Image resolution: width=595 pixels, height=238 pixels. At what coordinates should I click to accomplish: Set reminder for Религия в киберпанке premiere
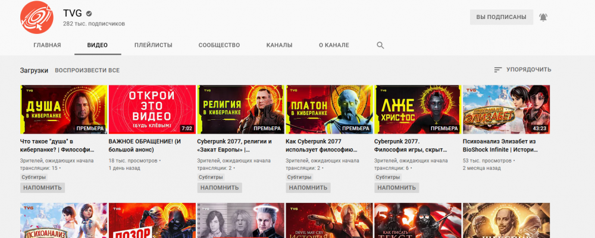220,188
